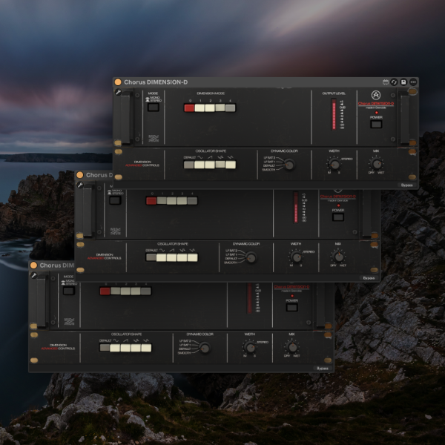Select Dimension Mode 4 in middle window
The image size is (445, 445).
(x=192, y=201)
